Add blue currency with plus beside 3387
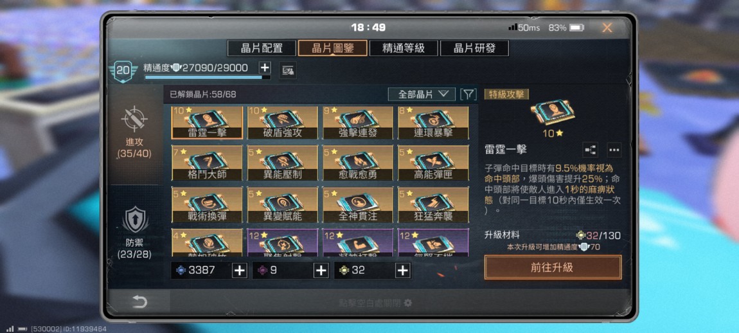739x333 pixels. pyautogui.click(x=240, y=270)
